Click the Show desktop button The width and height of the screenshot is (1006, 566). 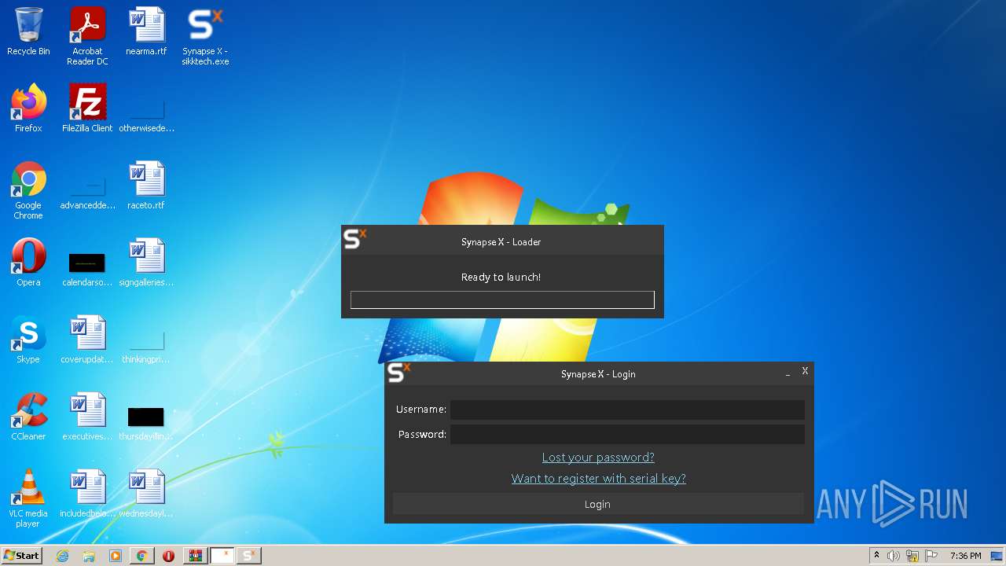tap(998, 556)
